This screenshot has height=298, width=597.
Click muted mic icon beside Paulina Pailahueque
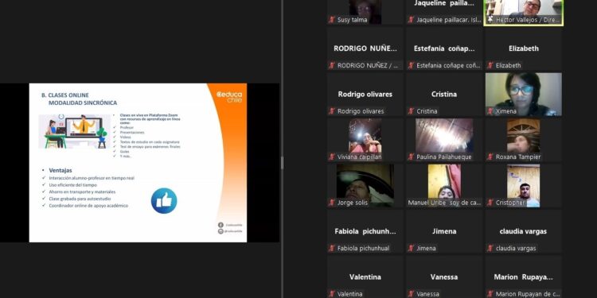coord(411,157)
